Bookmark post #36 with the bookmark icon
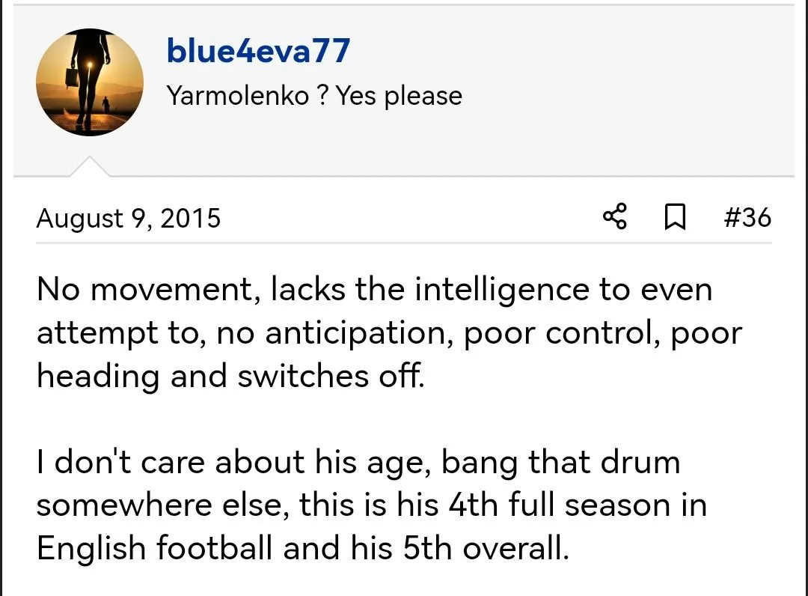Screen dimensions: 808x596 [x=676, y=218]
